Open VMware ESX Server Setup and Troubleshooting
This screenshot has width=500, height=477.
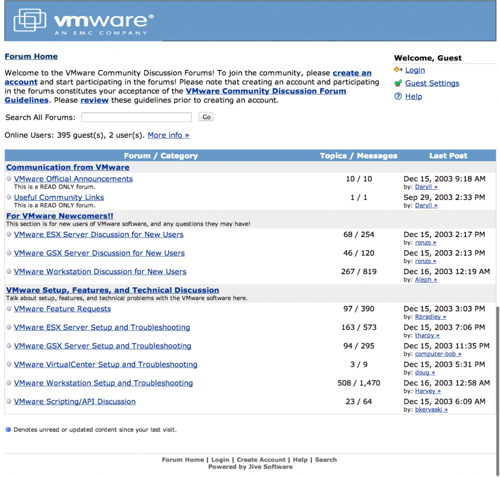point(102,327)
